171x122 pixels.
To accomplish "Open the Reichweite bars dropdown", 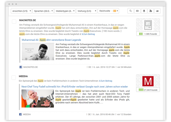I will click(108, 11).
